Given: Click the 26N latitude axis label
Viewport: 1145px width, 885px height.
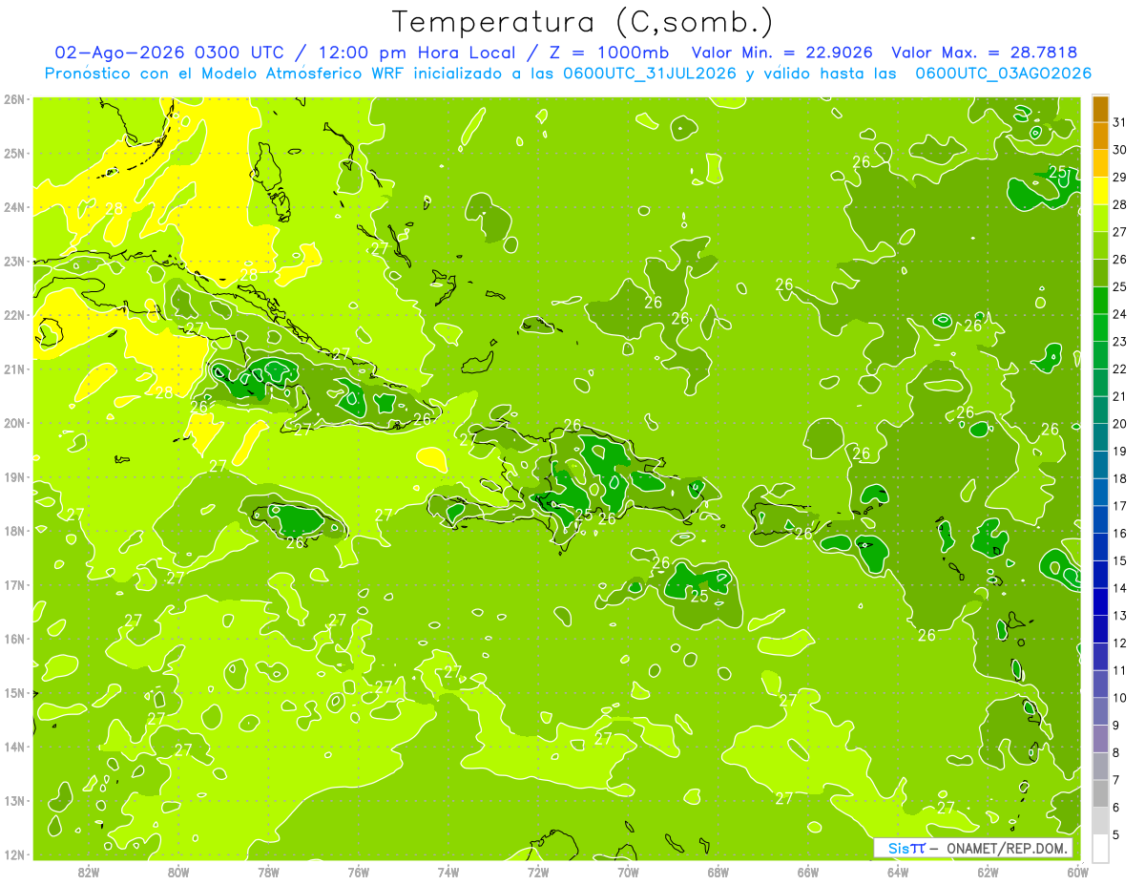Looking at the screenshot, I should coord(14,99).
